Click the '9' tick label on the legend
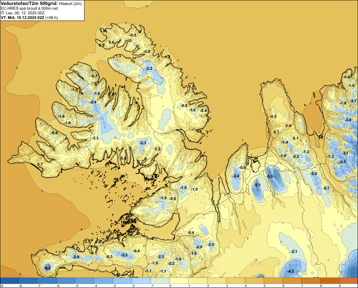Screen dimensions: 358x288 pyautogui.click(x=340, y=286)
